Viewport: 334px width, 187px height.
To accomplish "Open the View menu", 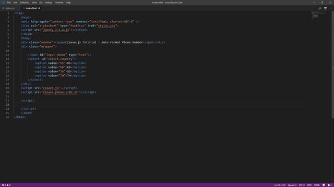I will pyautogui.click(x=34, y=3).
